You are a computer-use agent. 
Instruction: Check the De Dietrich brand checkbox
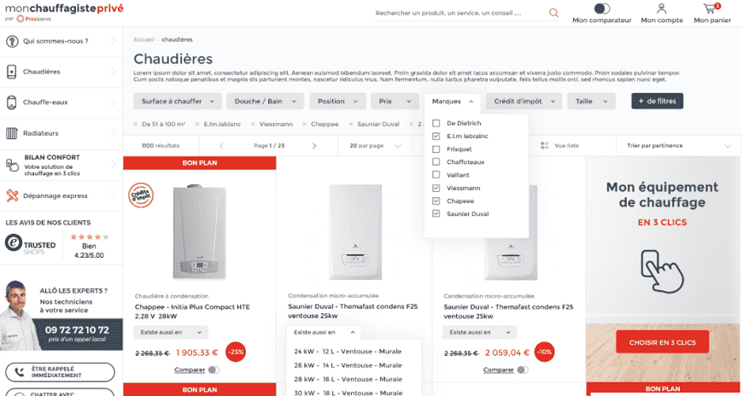436,124
